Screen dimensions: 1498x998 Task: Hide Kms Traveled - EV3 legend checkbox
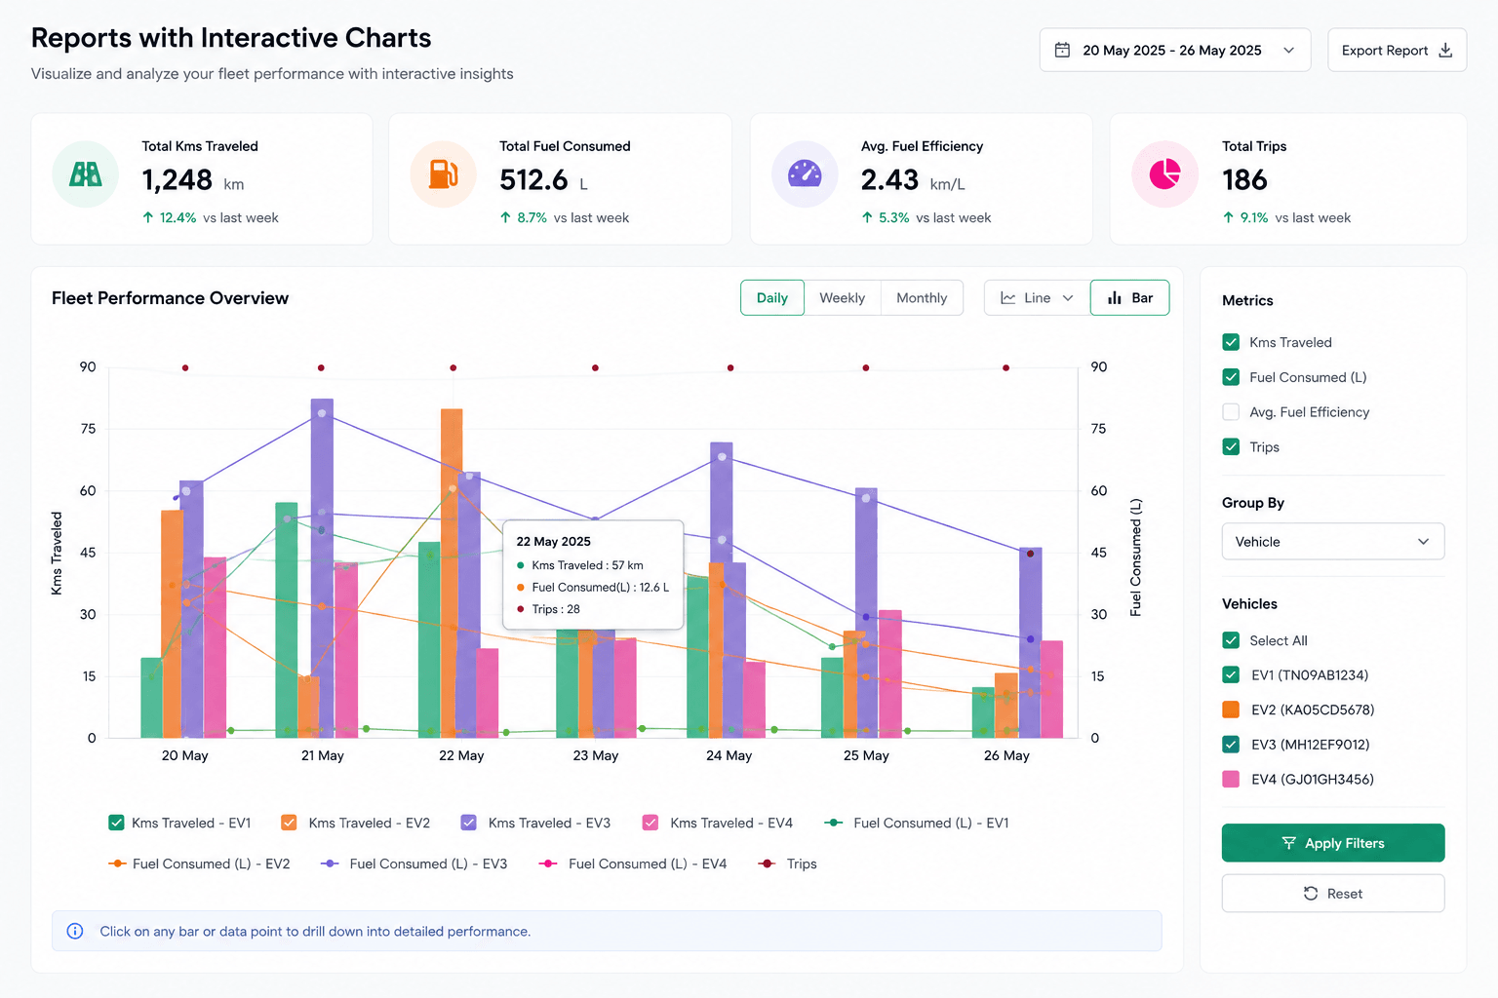(469, 823)
